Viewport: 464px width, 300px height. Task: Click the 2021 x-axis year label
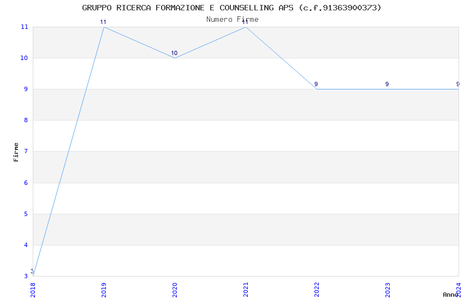246,290
